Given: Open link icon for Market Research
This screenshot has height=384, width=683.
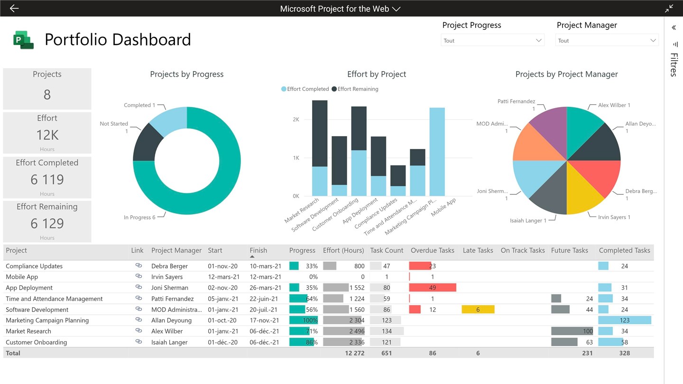Looking at the screenshot, I should point(138,331).
